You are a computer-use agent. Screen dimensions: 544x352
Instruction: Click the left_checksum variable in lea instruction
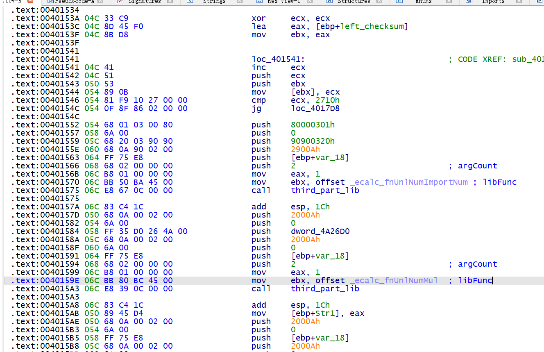click(x=377, y=27)
